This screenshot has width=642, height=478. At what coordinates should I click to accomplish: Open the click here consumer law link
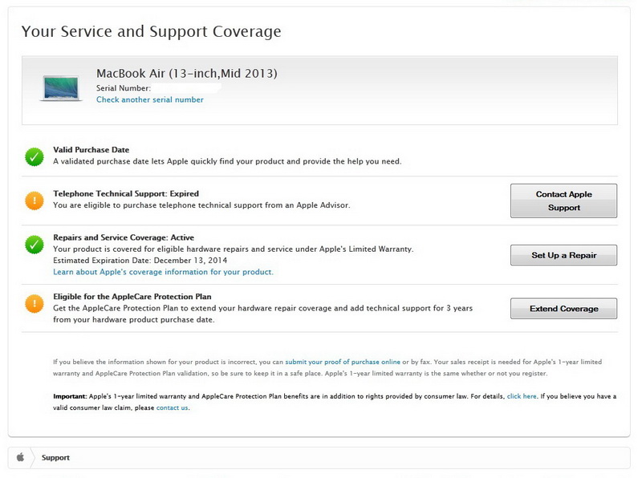[522, 396]
